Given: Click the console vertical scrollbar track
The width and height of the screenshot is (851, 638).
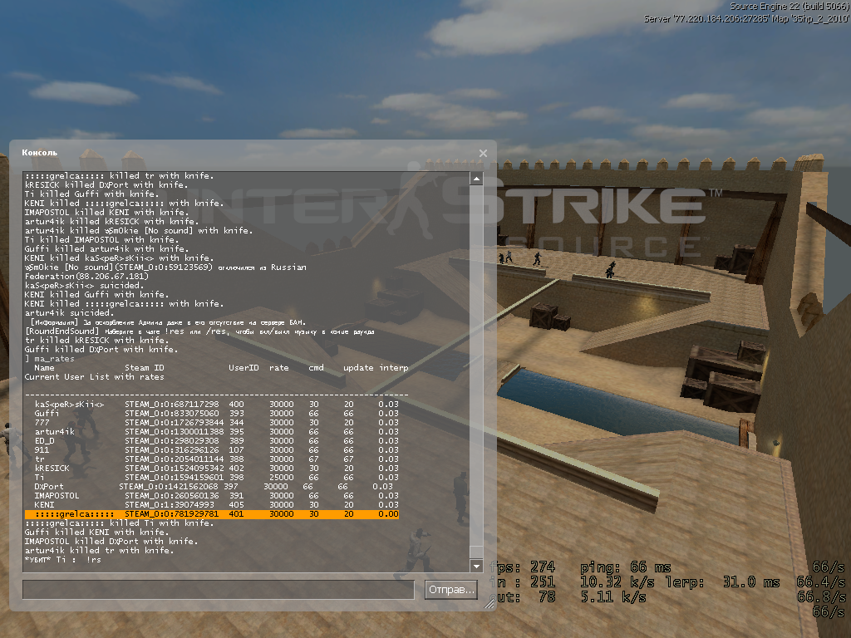Looking at the screenshot, I should [476, 372].
